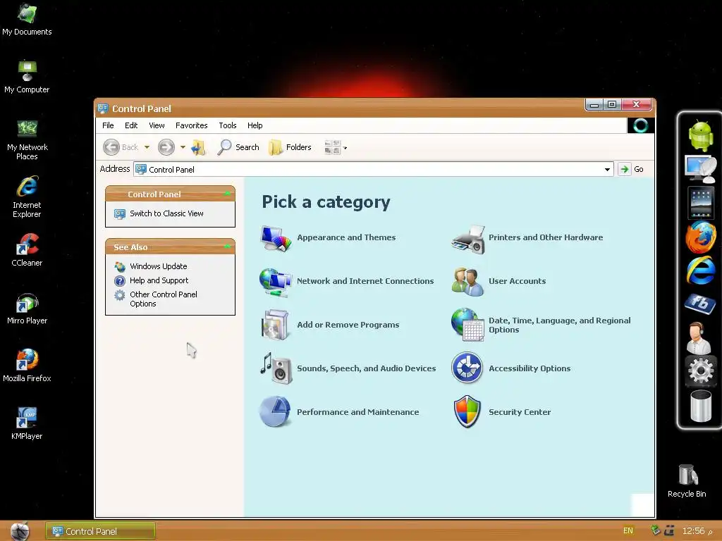Open Sounds, Speech, and Audio Devices icon
The image size is (722, 541).
tap(276, 368)
